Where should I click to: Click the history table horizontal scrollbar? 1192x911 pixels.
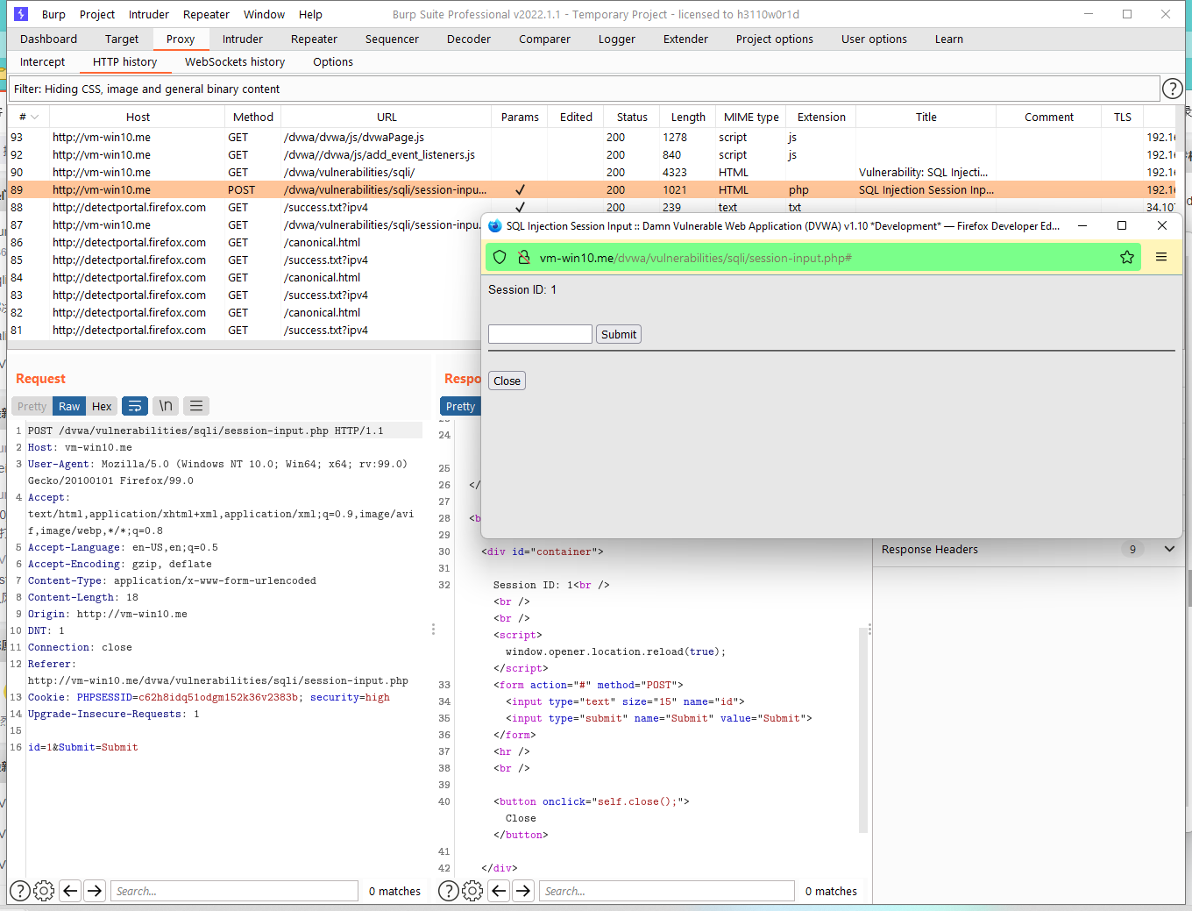click(x=244, y=345)
